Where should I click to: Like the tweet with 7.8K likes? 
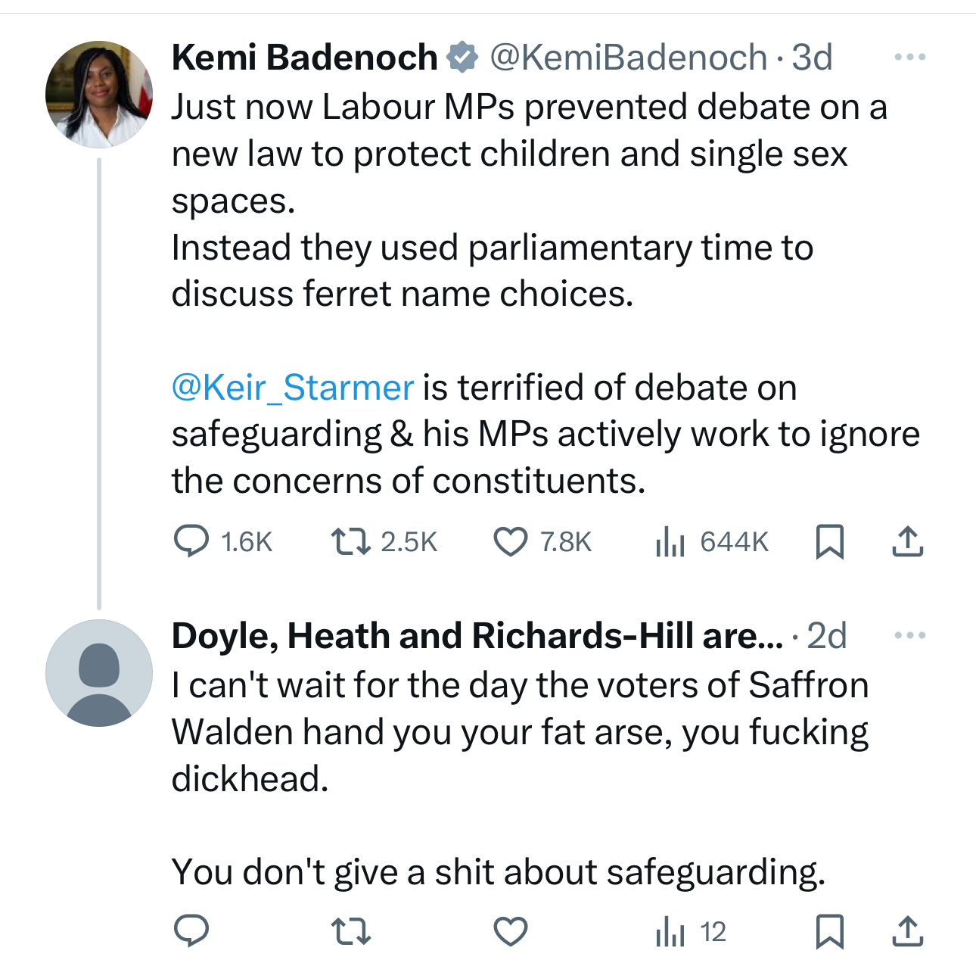[x=511, y=542]
